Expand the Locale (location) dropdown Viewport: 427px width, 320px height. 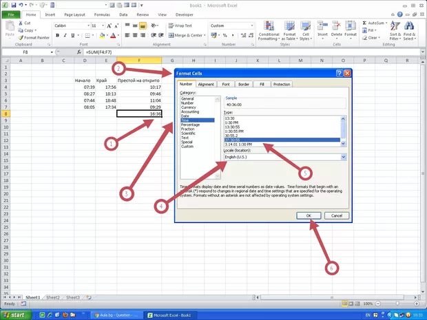pos(344,157)
